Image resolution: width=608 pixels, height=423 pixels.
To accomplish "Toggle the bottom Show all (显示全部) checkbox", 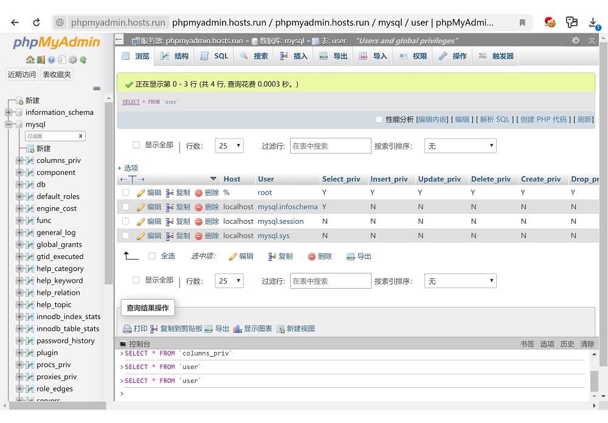I will click(x=136, y=280).
